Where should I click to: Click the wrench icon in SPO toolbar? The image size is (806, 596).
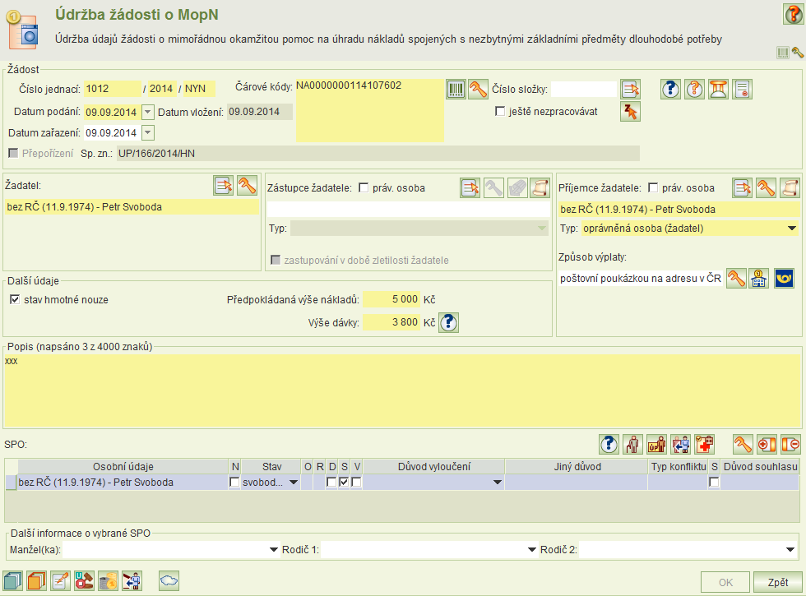(x=743, y=444)
